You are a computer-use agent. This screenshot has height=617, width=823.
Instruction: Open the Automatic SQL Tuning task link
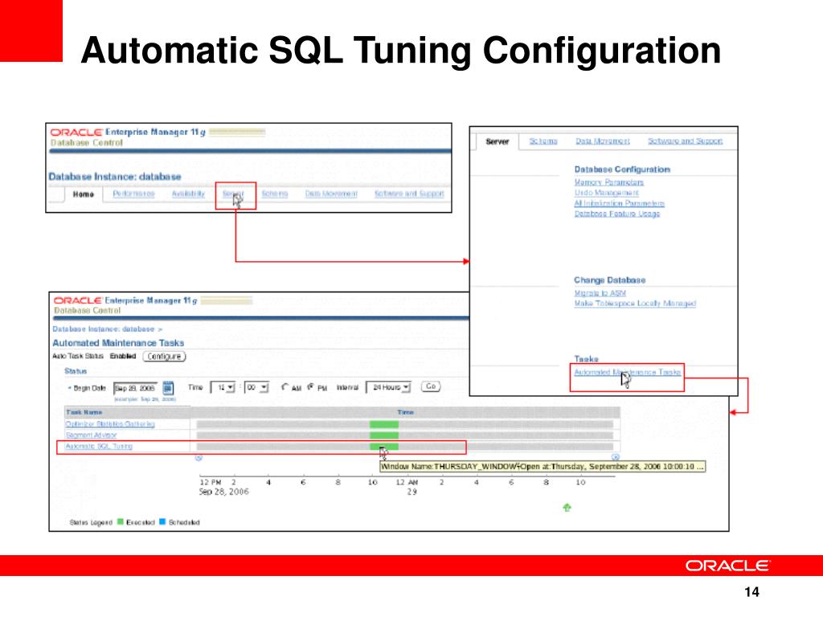[99, 446]
